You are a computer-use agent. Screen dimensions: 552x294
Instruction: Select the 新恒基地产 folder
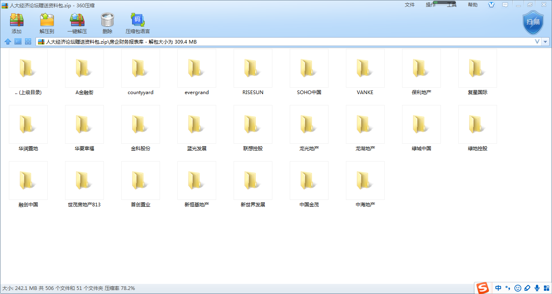(x=196, y=185)
